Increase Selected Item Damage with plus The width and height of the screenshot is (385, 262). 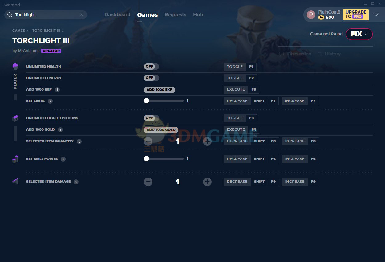click(x=207, y=182)
